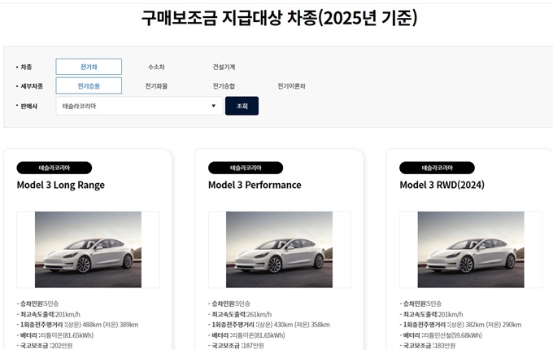Choose the 전기승용 sub-type option

pyautogui.click(x=89, y=85)
